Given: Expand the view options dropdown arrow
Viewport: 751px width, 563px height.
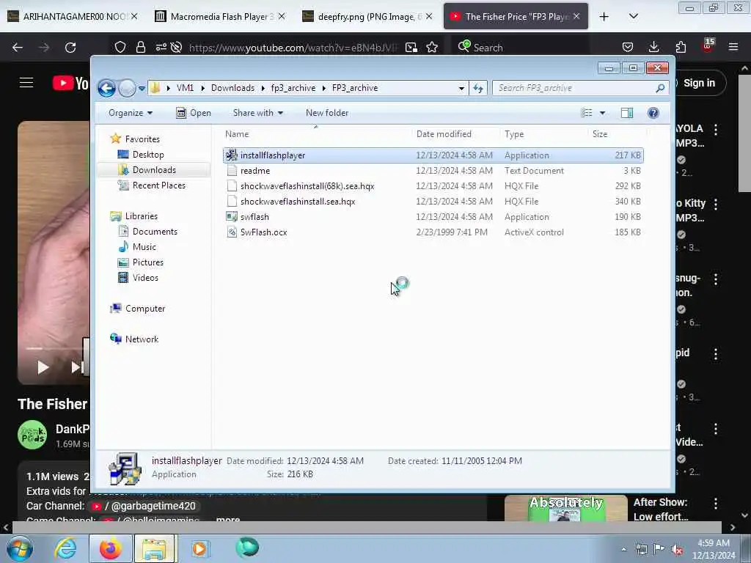Looking at the screenshot, I should (x=603, y=113).
